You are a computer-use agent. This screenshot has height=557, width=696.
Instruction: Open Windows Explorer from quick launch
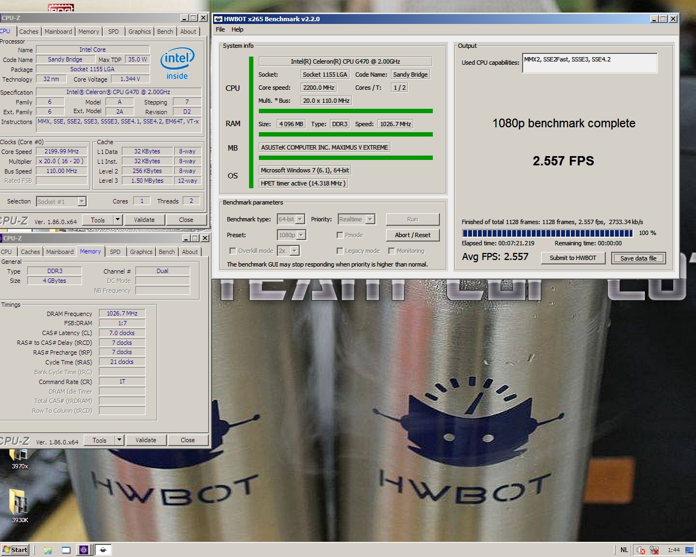pos(48,550)
